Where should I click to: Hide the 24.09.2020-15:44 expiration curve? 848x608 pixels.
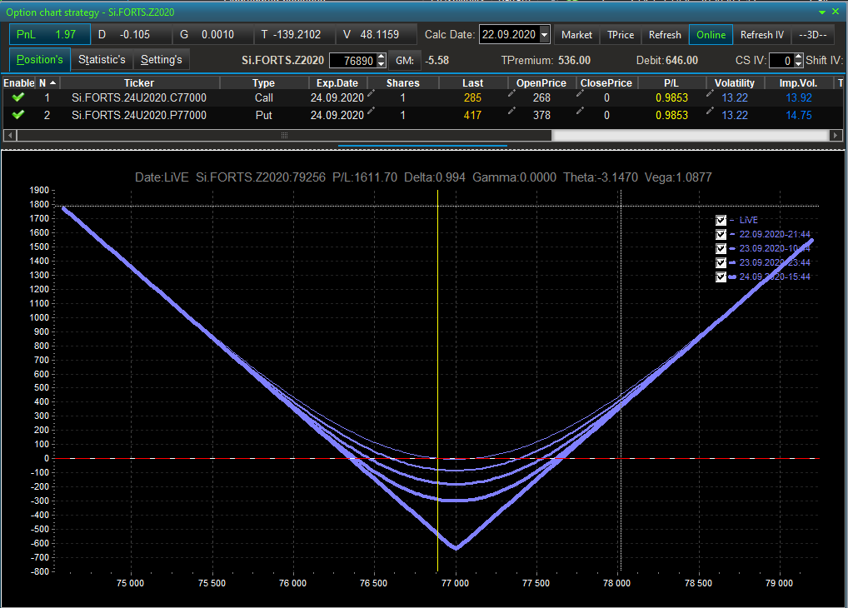coord(721,277)
